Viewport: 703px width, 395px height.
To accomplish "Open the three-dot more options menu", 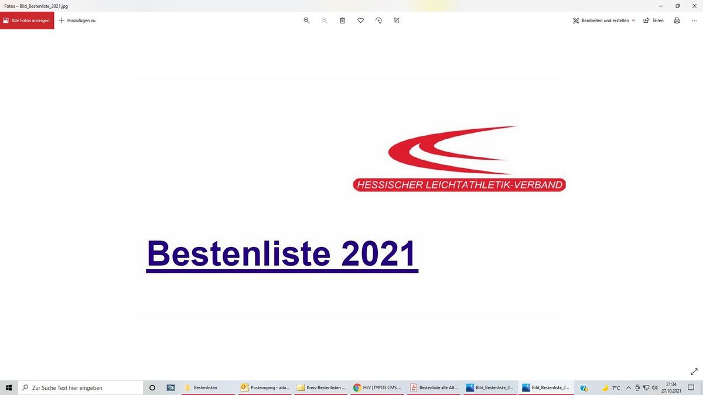I will pos(694,20).
